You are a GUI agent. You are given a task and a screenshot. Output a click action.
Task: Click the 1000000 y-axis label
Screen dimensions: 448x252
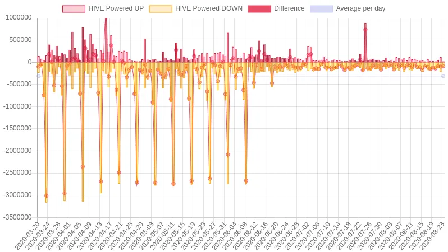[x=19, y=17]
